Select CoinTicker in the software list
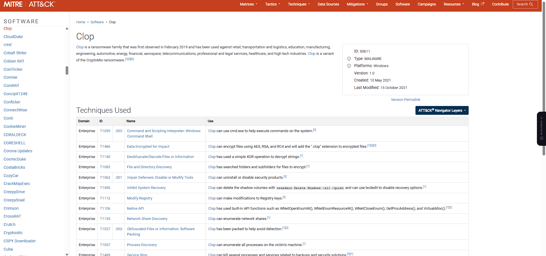Screen dimensions: 546x256 13,69
